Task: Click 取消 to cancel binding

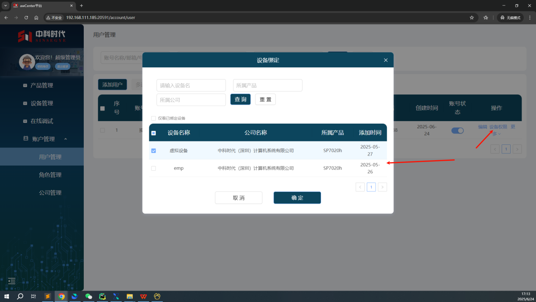Action: 239,198
